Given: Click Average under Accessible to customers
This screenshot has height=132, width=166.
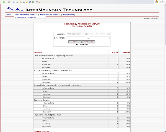Looking at the screenshot, I should click(47, 94).
